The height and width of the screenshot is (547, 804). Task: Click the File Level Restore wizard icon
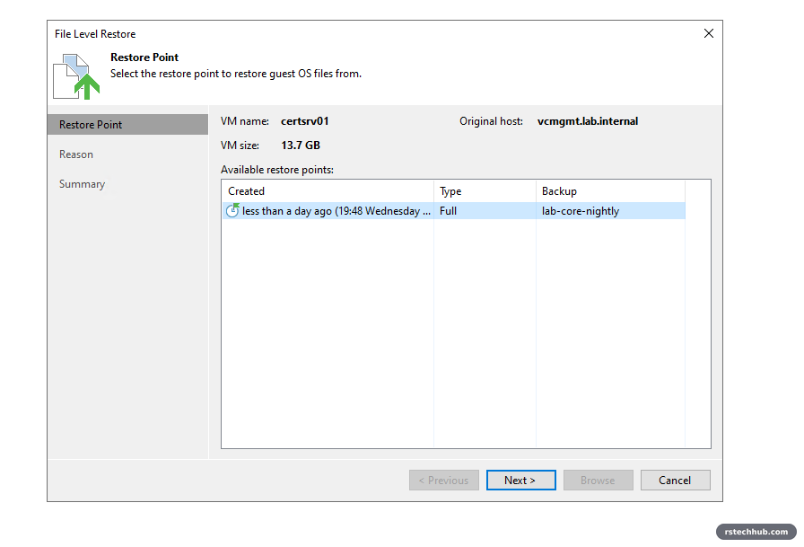pos(76,76)
